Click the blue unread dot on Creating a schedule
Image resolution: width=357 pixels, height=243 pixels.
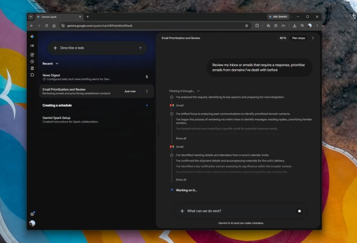(147, 105)
